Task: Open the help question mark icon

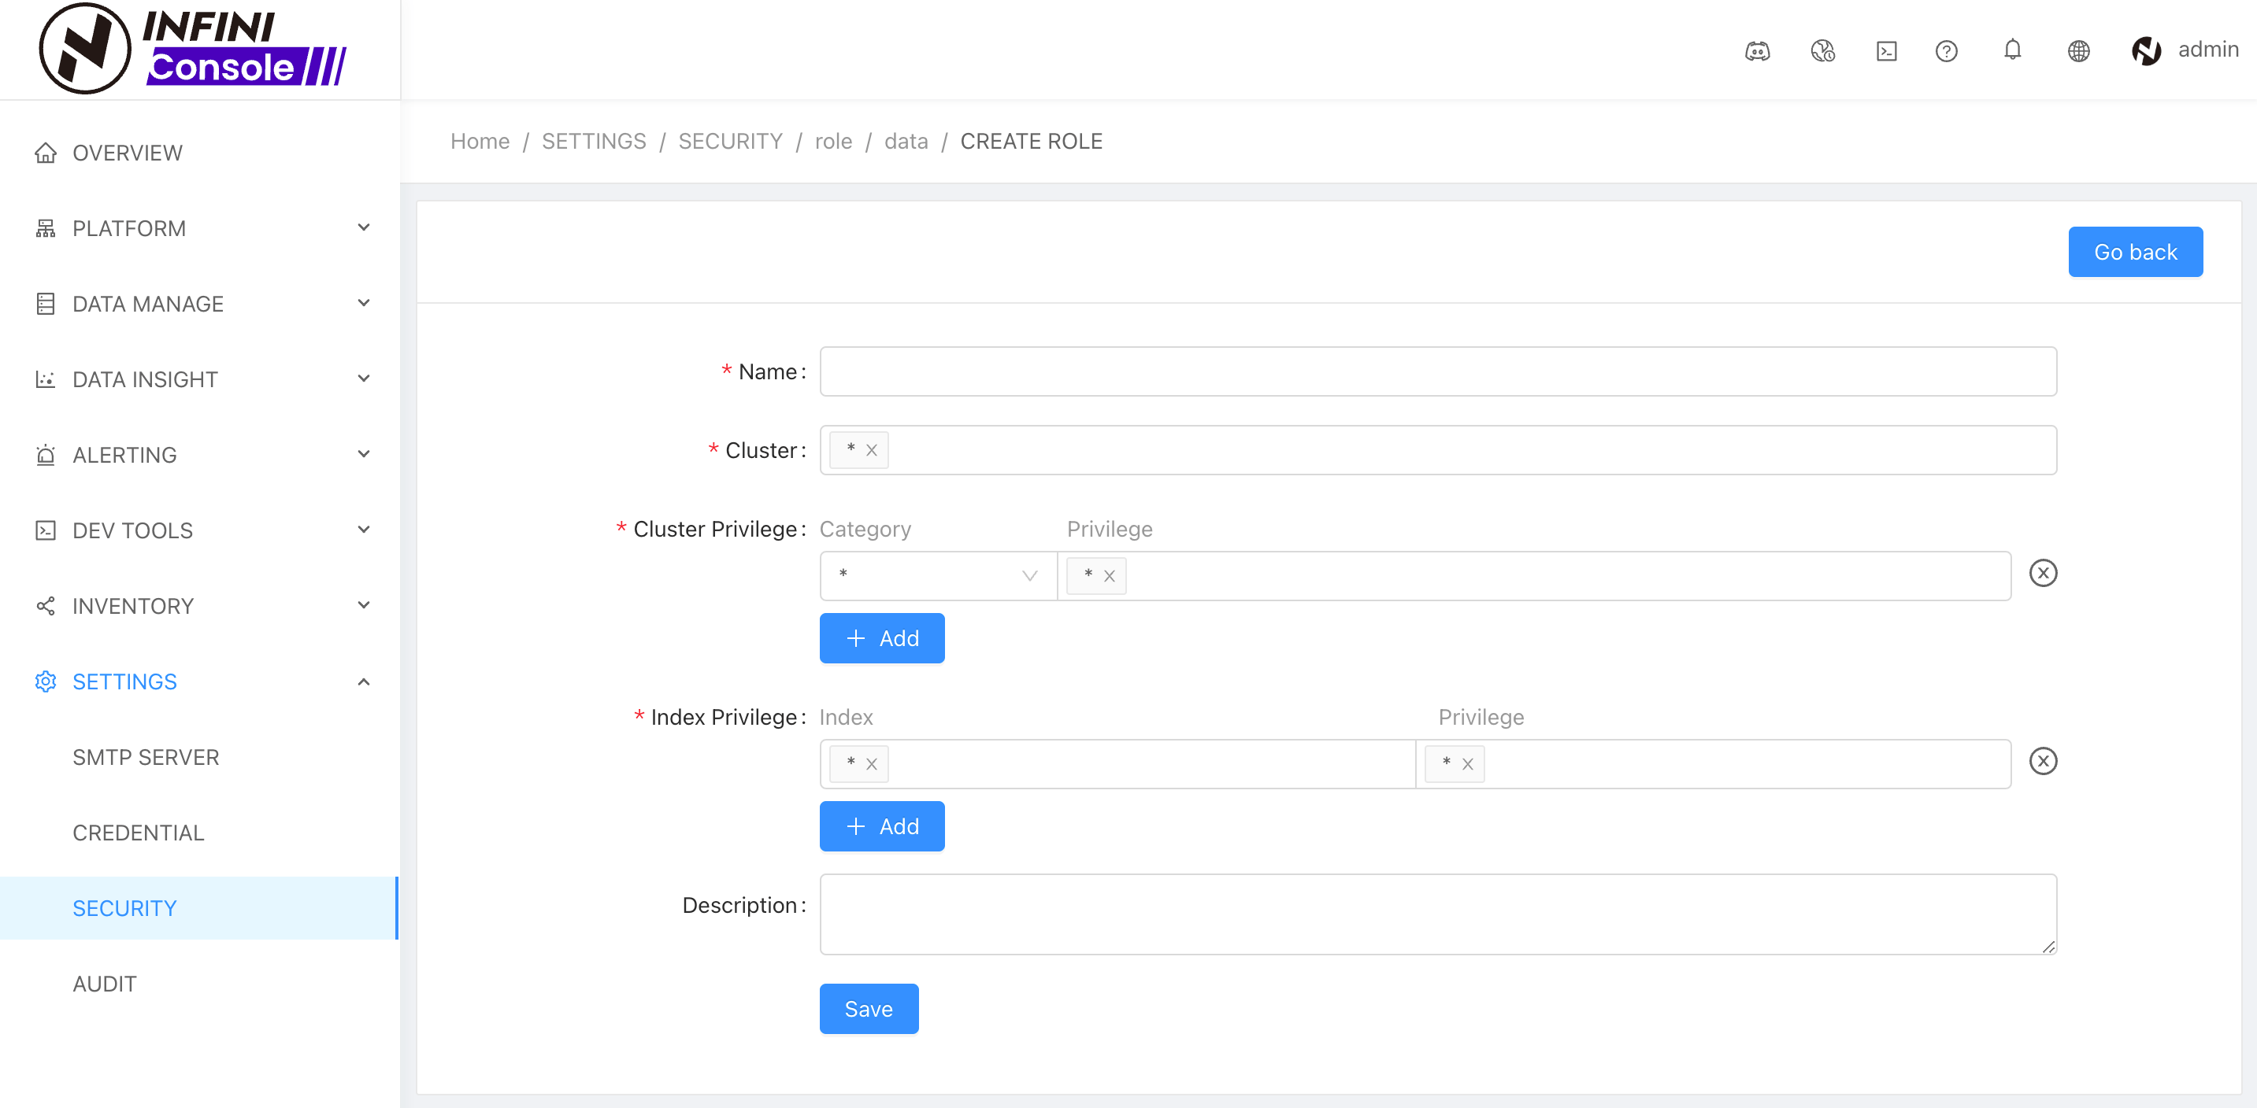Action: (x=1946, y=51)
